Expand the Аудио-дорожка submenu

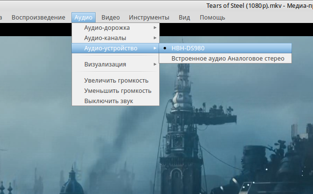(116, 28)
